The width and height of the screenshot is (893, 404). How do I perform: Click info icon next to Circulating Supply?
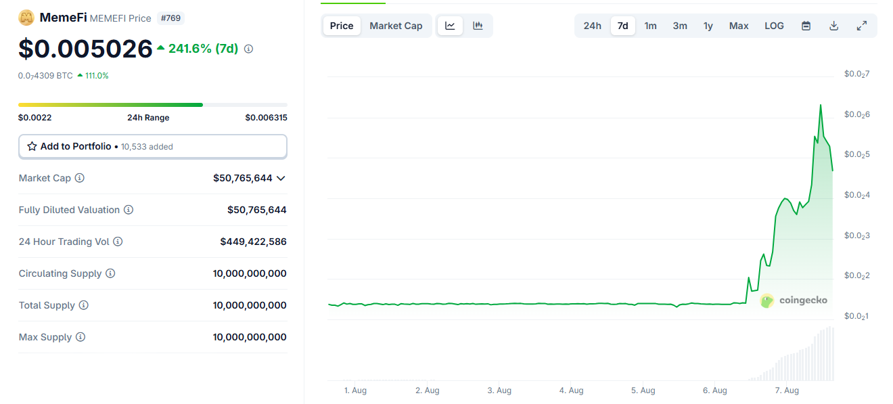tap(110, 273)
